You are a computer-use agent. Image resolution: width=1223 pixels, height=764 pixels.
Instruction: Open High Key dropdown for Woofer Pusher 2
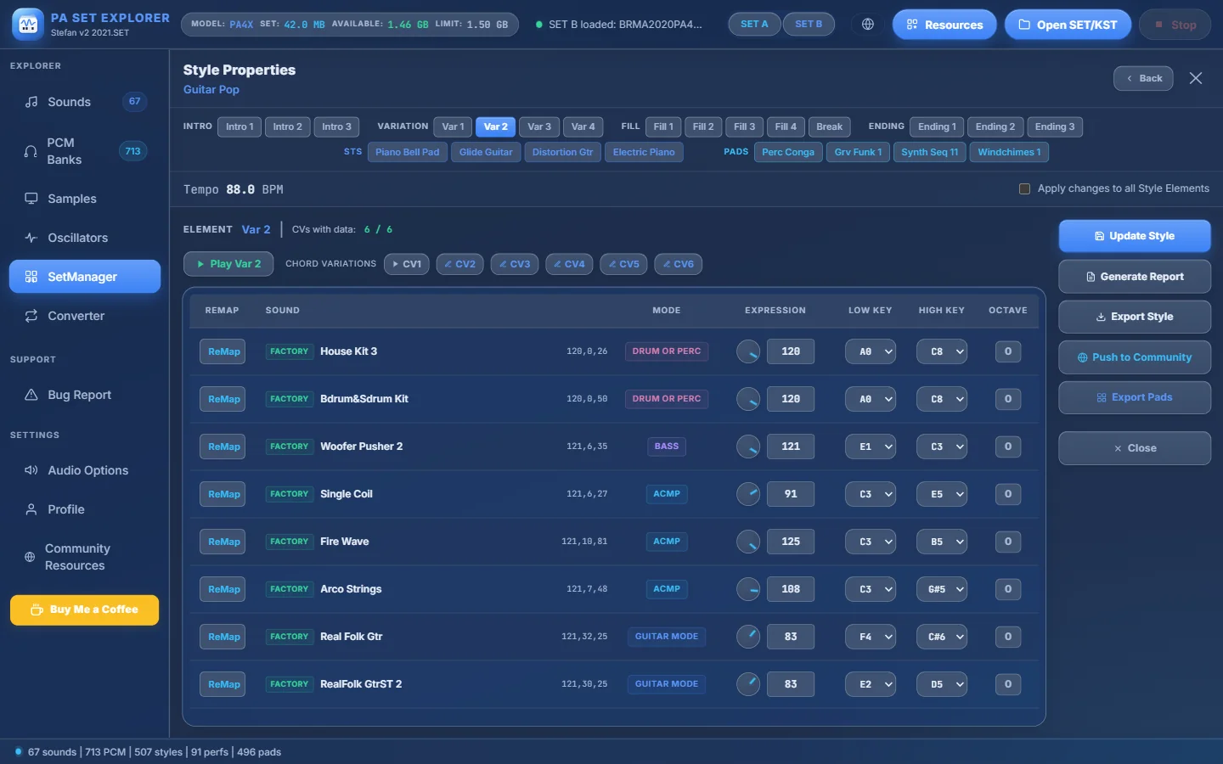[942, 447]
